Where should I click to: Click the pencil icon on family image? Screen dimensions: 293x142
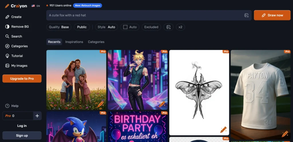click(100, 104)
